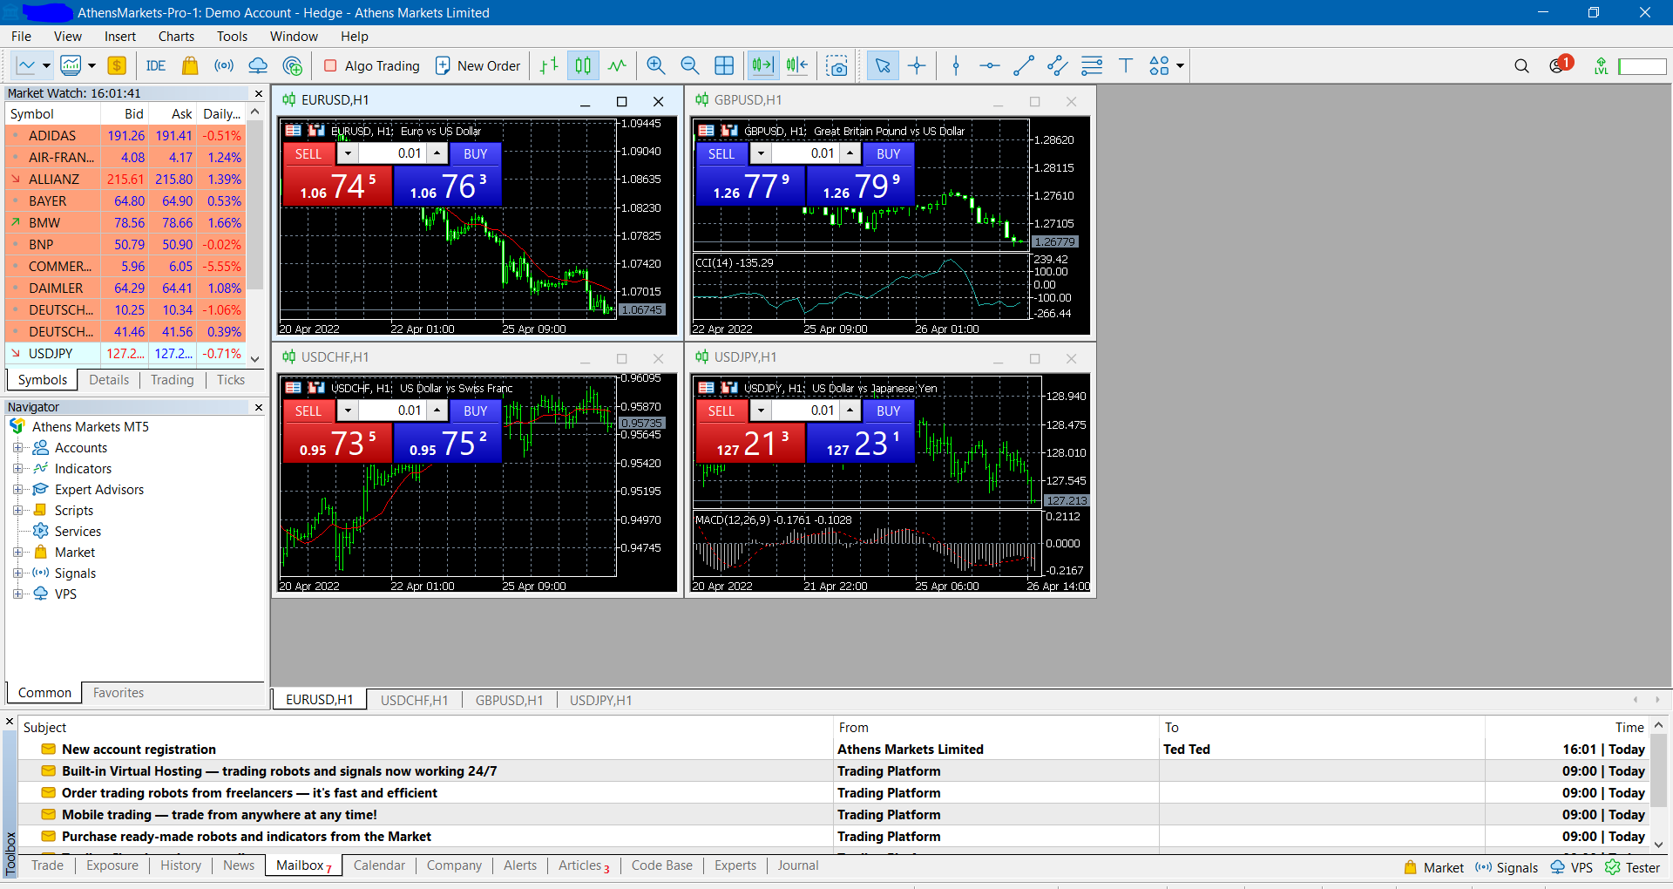Expand Indicators node in Navigator
The image size is (1673, 889).
17,469
